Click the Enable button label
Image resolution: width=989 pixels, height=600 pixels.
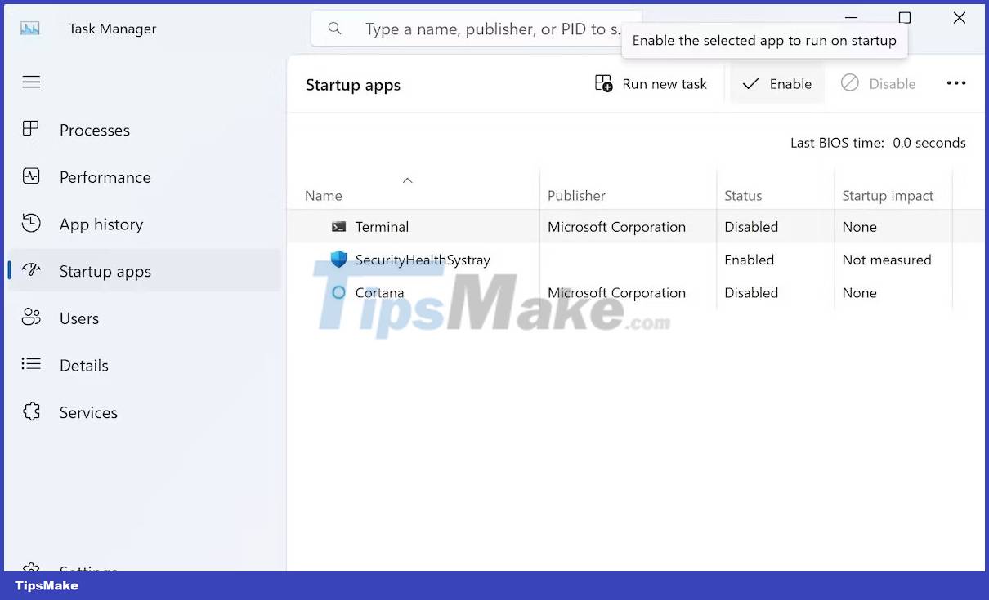pyautogui.click(x=790, y=84)
